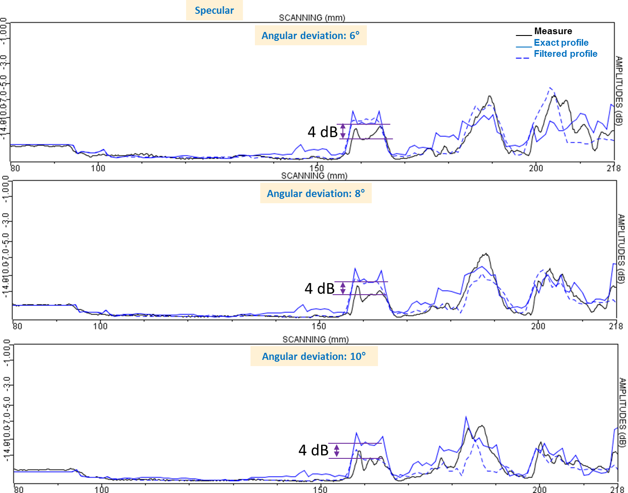The width and height of the screenshot is (628, 493).
Task: Click the purple double arrow in the 8° chart
Action: coord(342,288)
